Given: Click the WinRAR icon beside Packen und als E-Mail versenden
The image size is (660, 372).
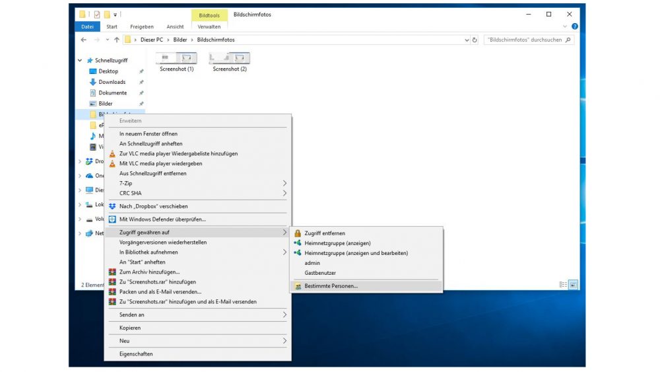Looking at the screenshot, I should point(112,292).
